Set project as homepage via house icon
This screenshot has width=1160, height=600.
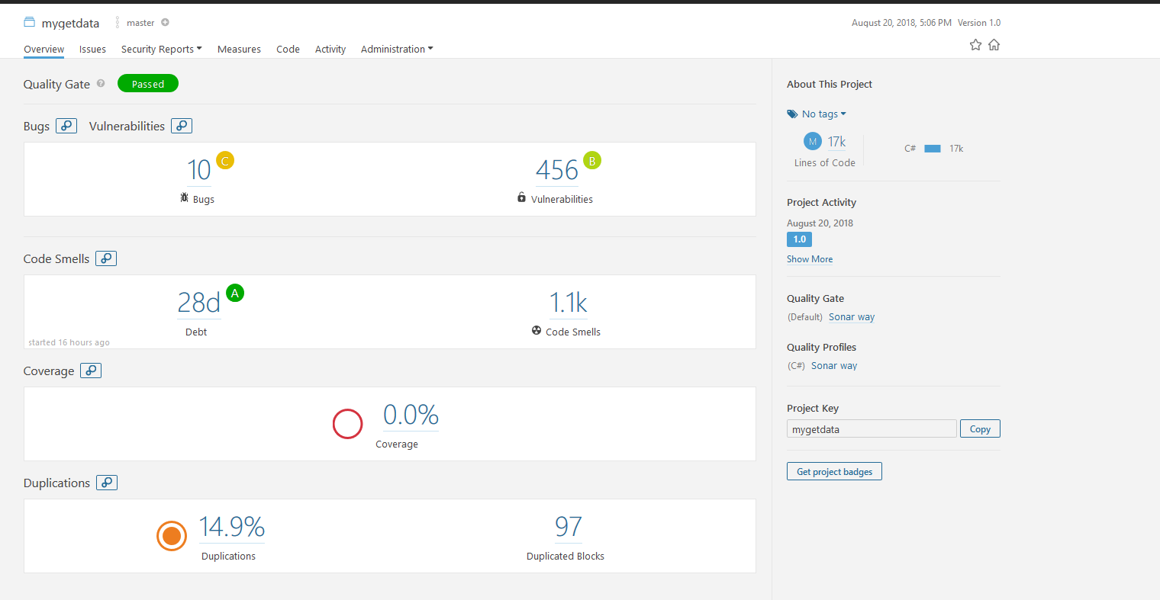(994, 45)
